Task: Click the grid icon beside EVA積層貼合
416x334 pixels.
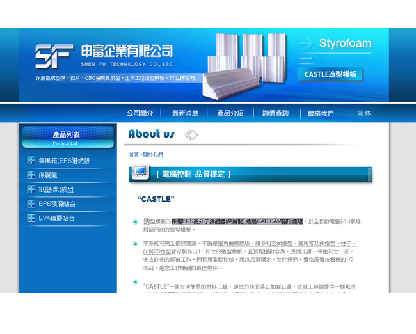Action: pyautogui.click(x=31, y=218)
